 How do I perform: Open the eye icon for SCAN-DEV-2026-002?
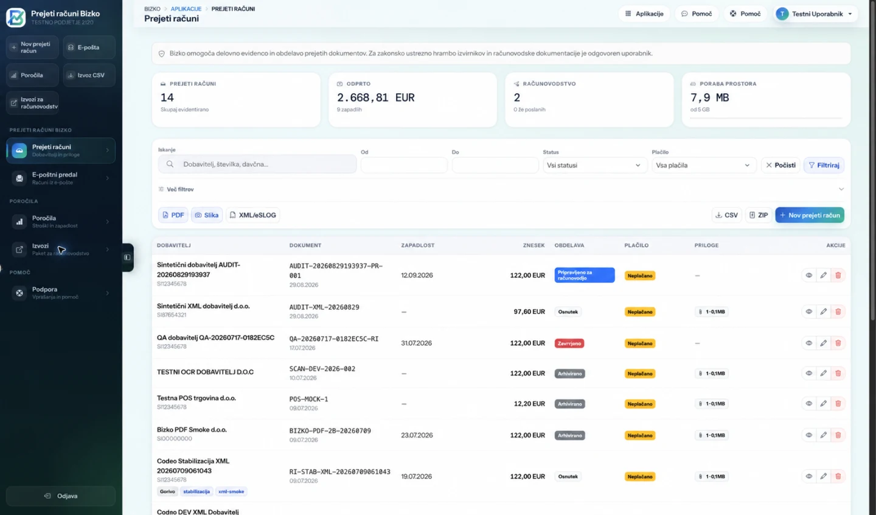pos(808,373)
